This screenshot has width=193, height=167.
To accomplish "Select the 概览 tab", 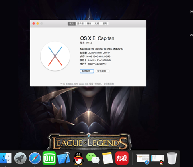I will 72,24.
